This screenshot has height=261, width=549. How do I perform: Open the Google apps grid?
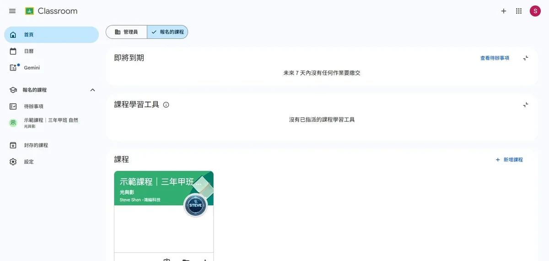519,11
